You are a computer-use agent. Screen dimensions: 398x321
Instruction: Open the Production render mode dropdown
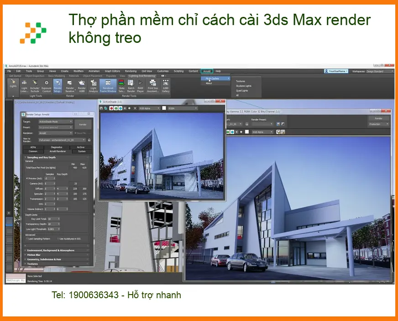tap(378, 124)
